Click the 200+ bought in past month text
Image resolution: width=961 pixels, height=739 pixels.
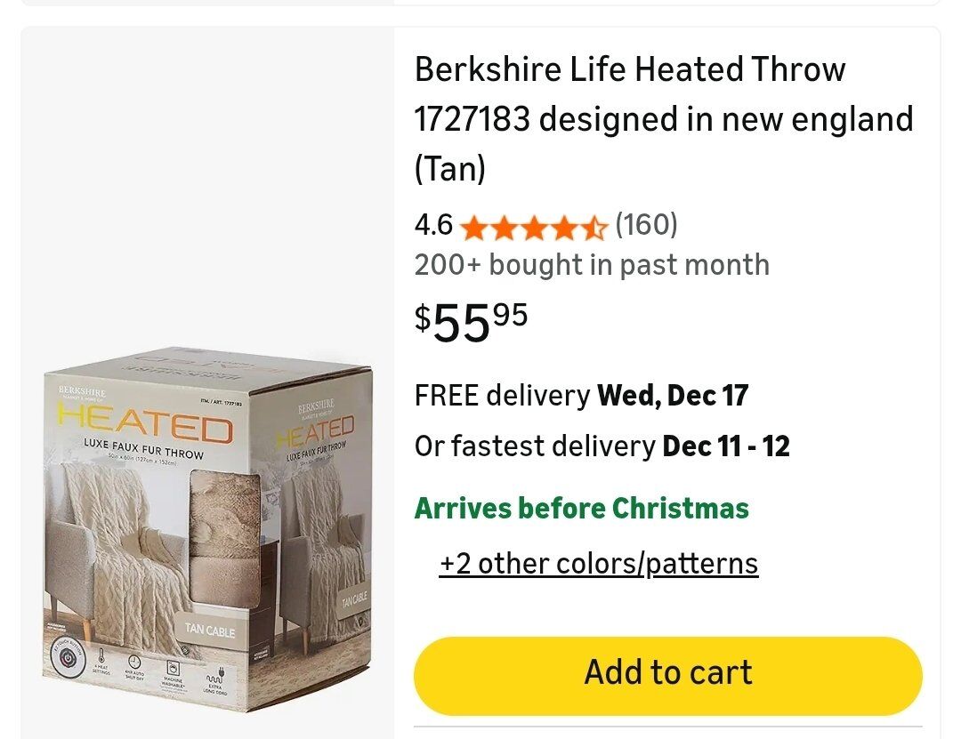pos(592,265)
